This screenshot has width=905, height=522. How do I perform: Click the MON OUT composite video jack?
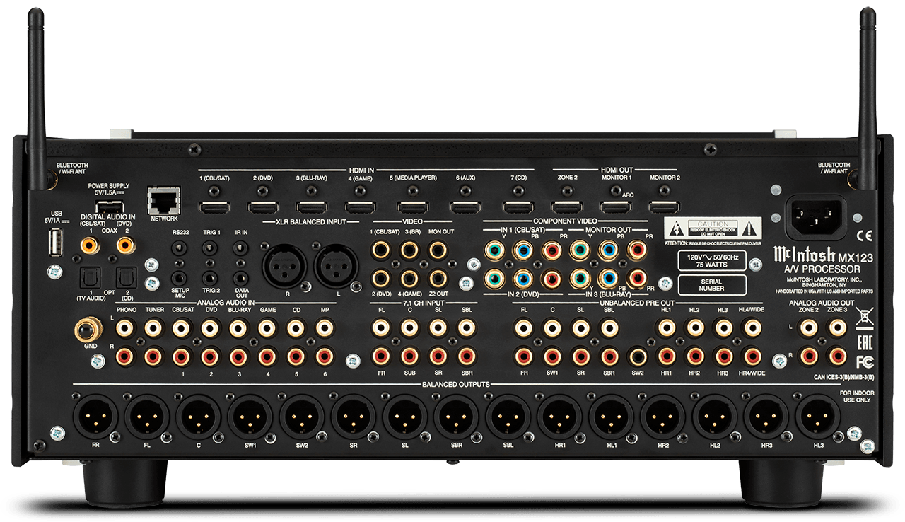pos(438,249)
